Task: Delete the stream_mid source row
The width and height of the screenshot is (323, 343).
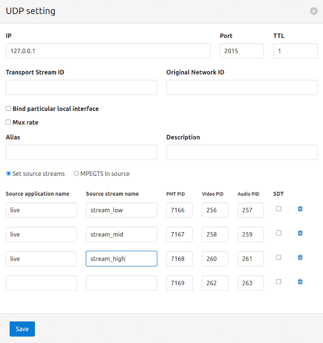Action: (x=300, y=233)
